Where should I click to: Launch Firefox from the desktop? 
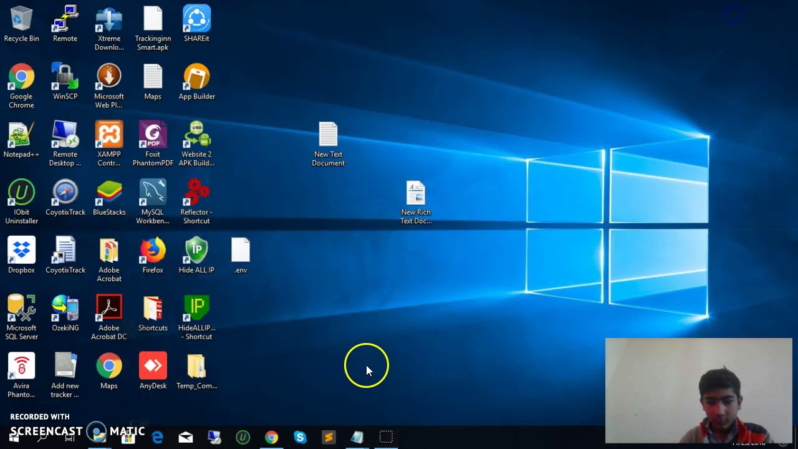153,256
